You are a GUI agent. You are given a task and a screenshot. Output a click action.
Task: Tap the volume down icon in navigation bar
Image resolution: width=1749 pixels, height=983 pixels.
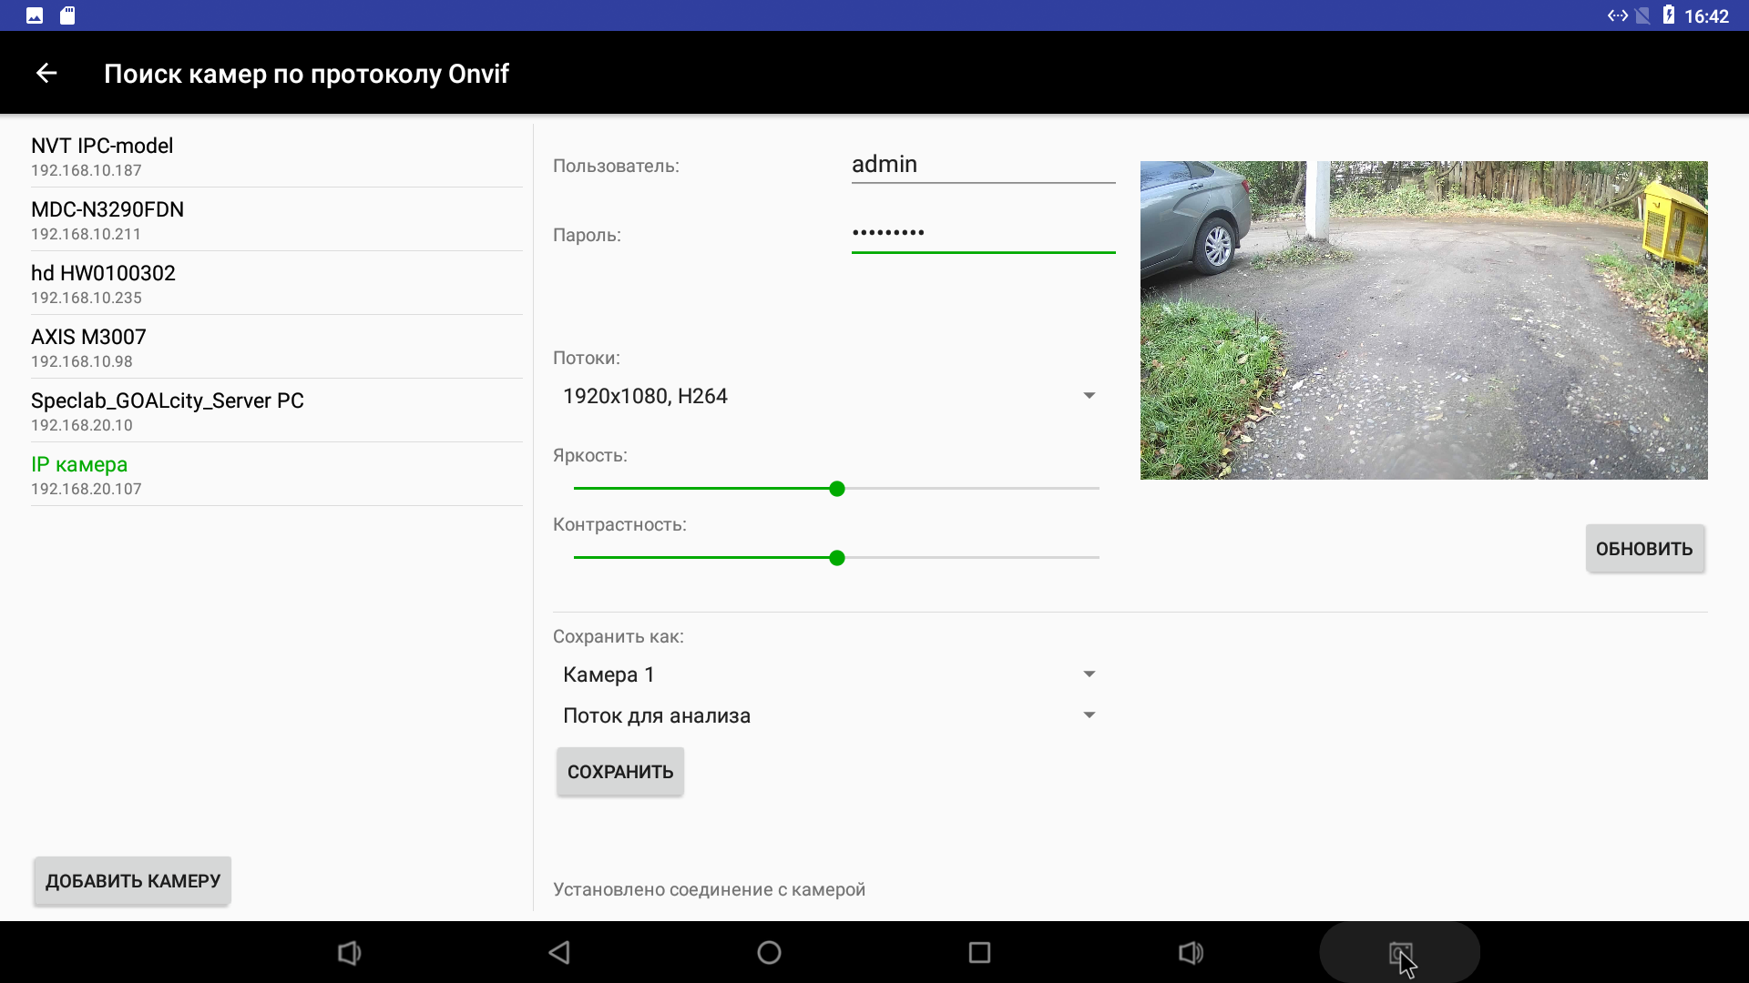pos(350,952)
